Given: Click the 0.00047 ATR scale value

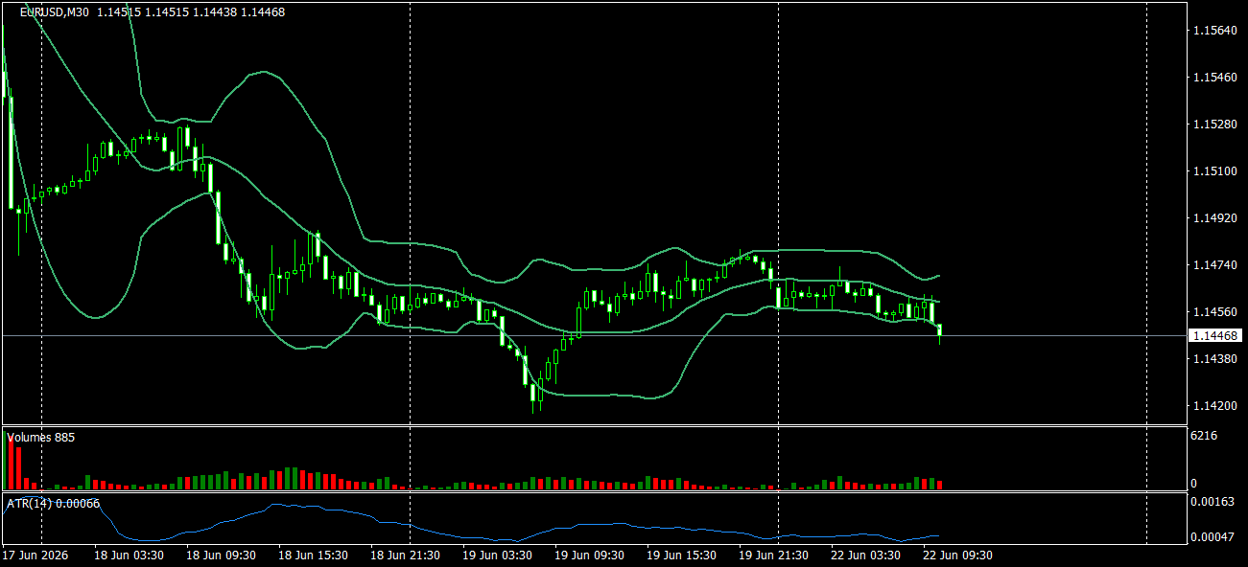Looking at the screenshot, I should tap(1212, 537).
